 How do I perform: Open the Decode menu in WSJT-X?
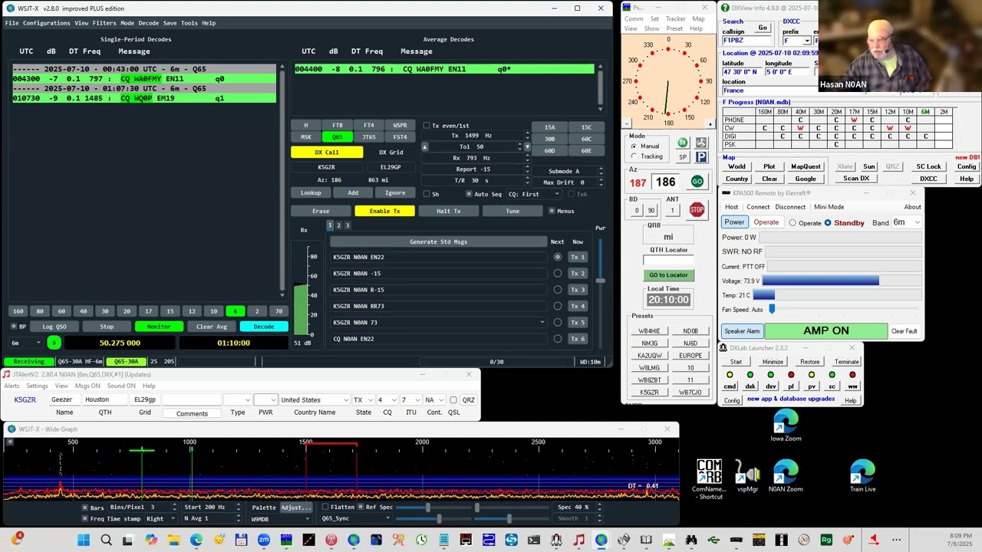coord(148,23)
